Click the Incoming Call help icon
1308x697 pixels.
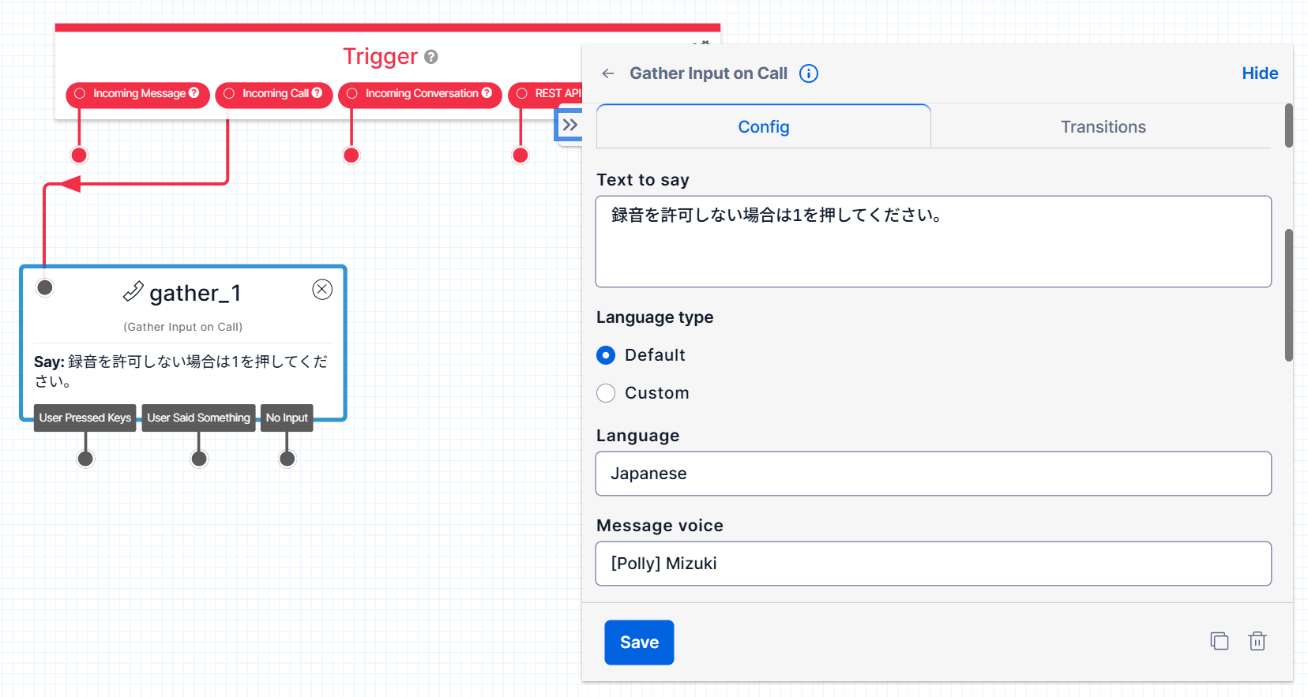tap(318, 93)
